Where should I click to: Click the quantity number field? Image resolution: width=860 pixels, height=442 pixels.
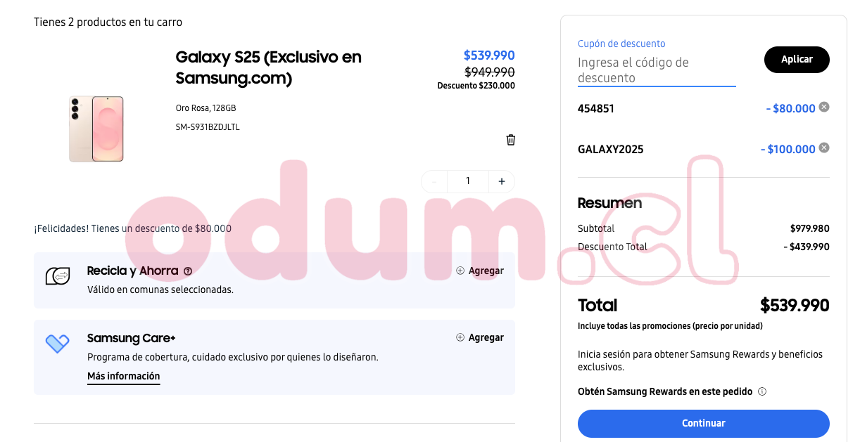point(468,181)
